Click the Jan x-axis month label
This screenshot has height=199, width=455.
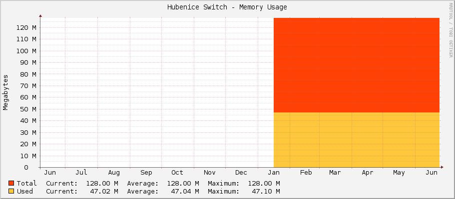click(x=274, y=173)
